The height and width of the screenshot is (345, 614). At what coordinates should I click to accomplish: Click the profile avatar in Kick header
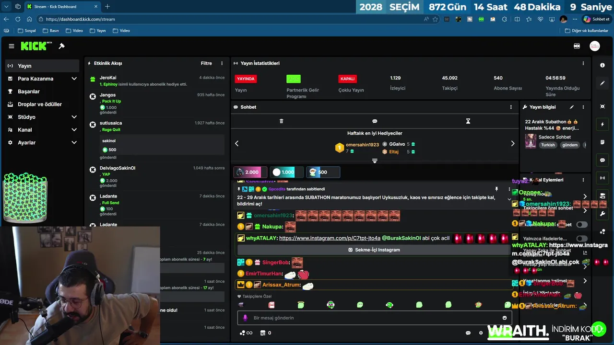[x=595, y=46]
